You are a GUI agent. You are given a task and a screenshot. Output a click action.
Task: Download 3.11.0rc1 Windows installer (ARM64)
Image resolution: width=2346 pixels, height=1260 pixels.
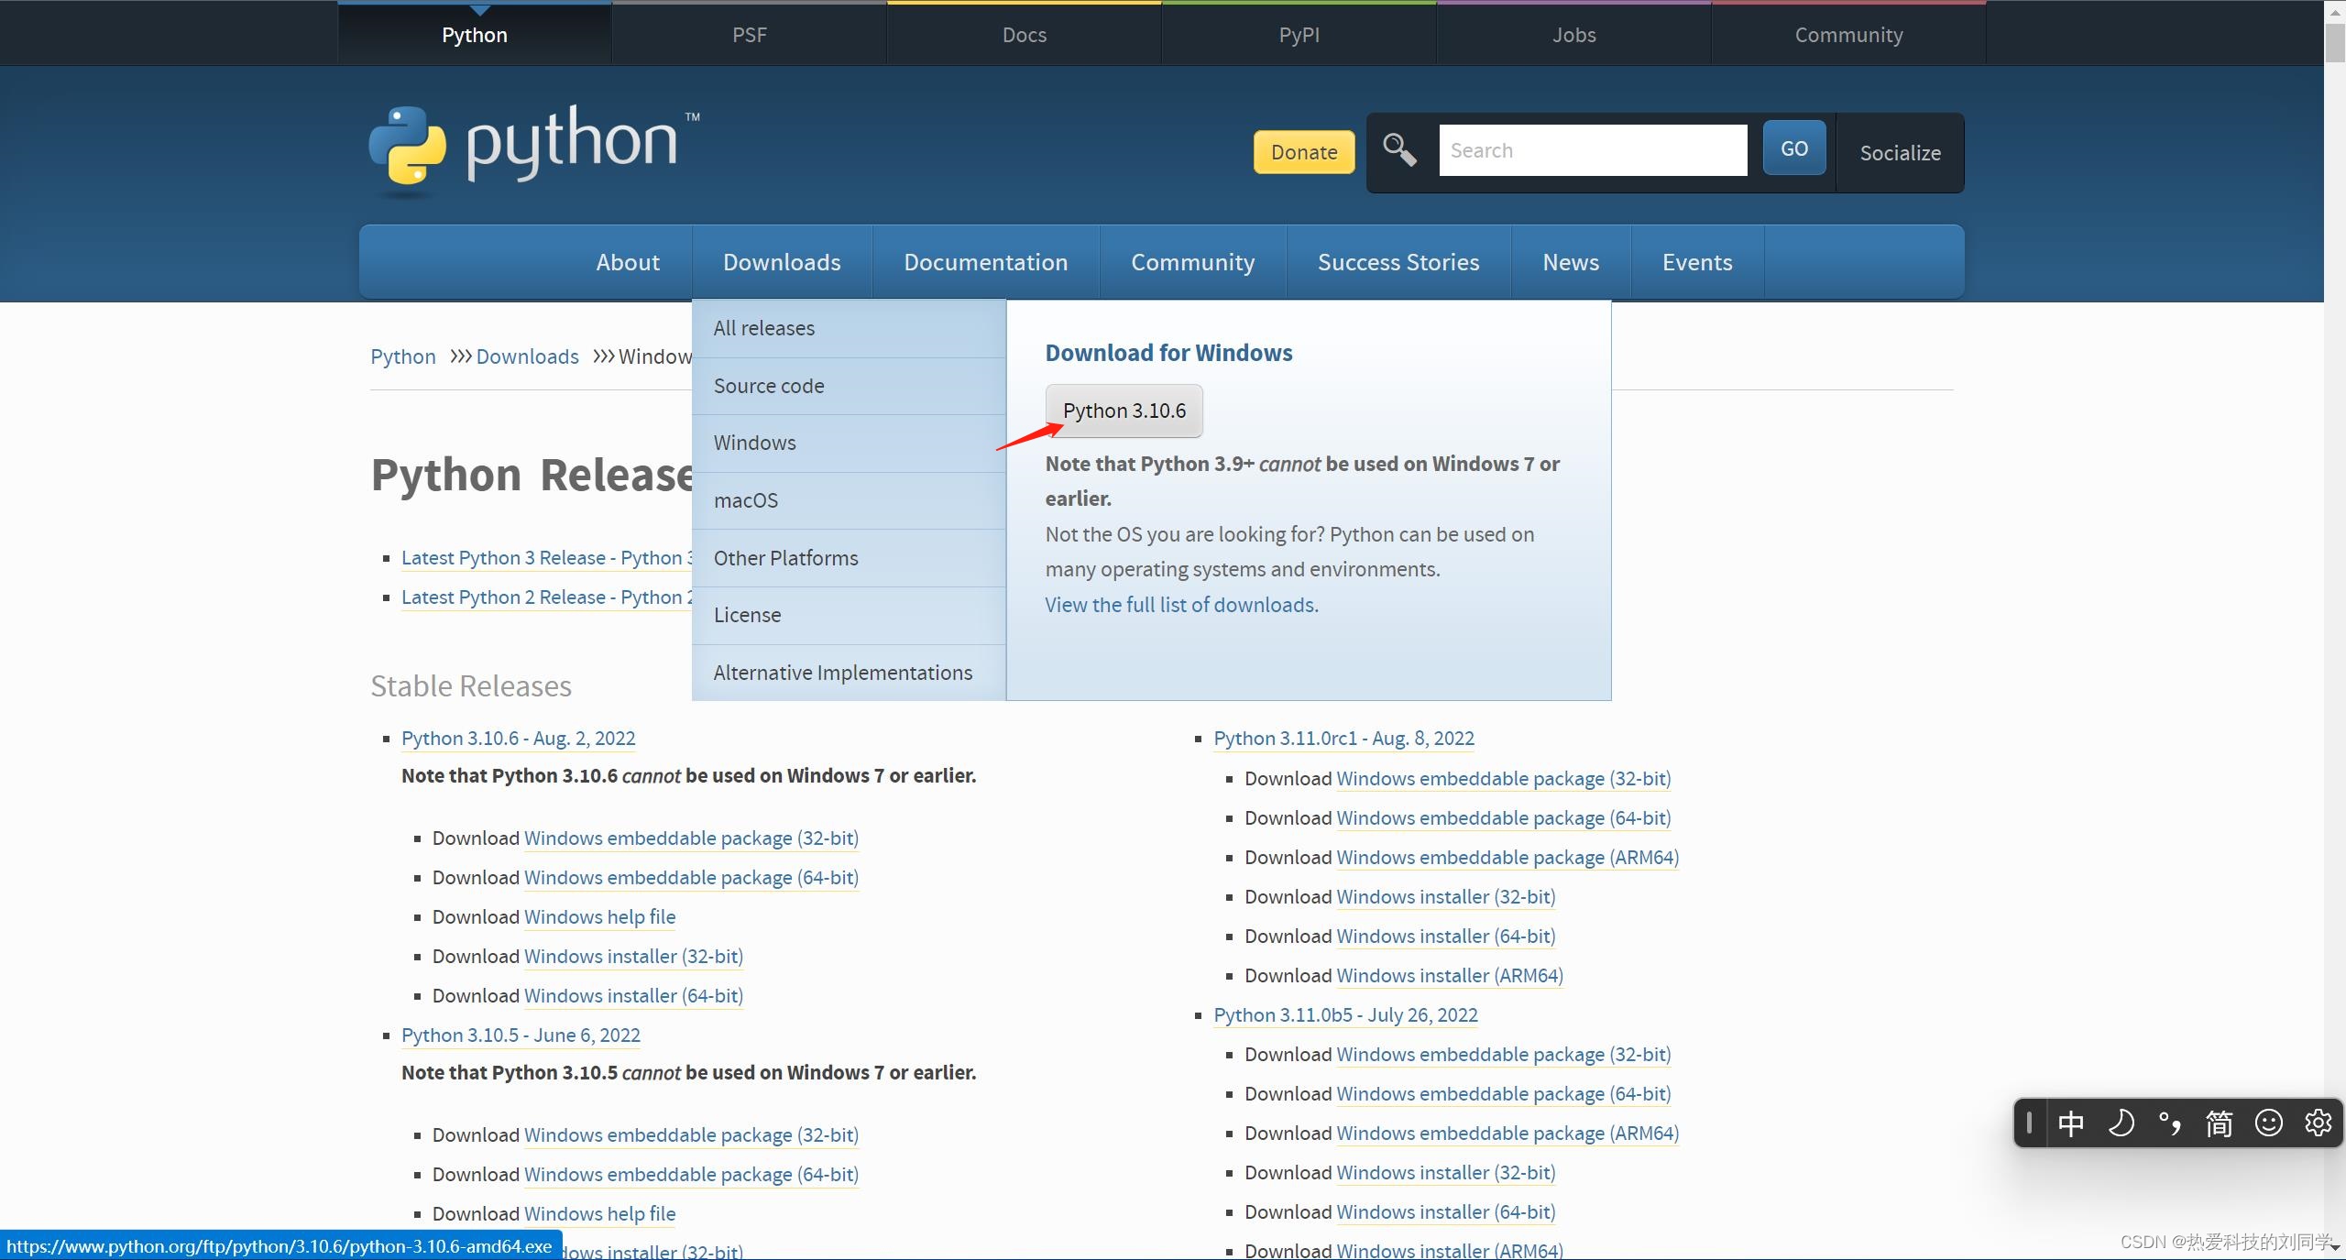click(x=1450, y=976)
